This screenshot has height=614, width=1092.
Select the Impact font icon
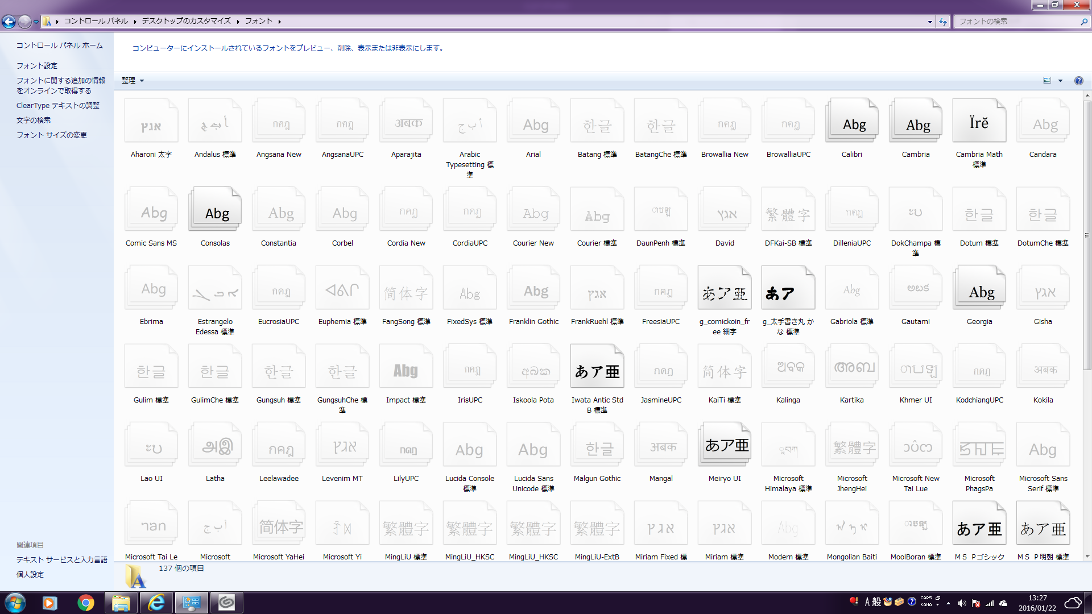coord(406,367)
